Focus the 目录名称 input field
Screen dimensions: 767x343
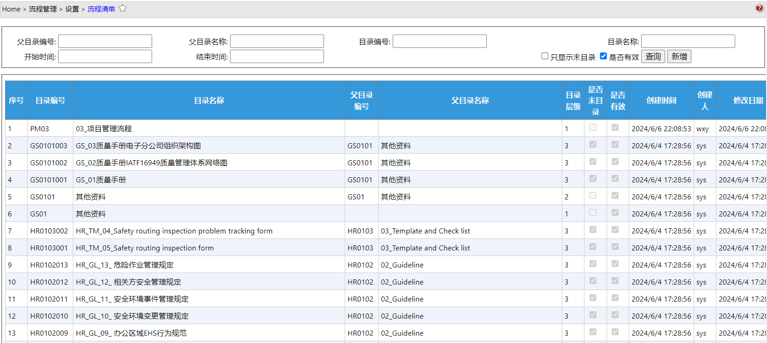(x=688, y=41)
